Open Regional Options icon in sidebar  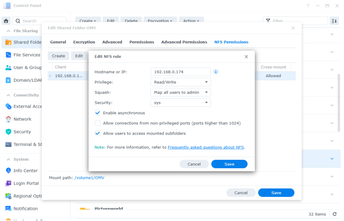pyautogui.click(x=8, y=196)
